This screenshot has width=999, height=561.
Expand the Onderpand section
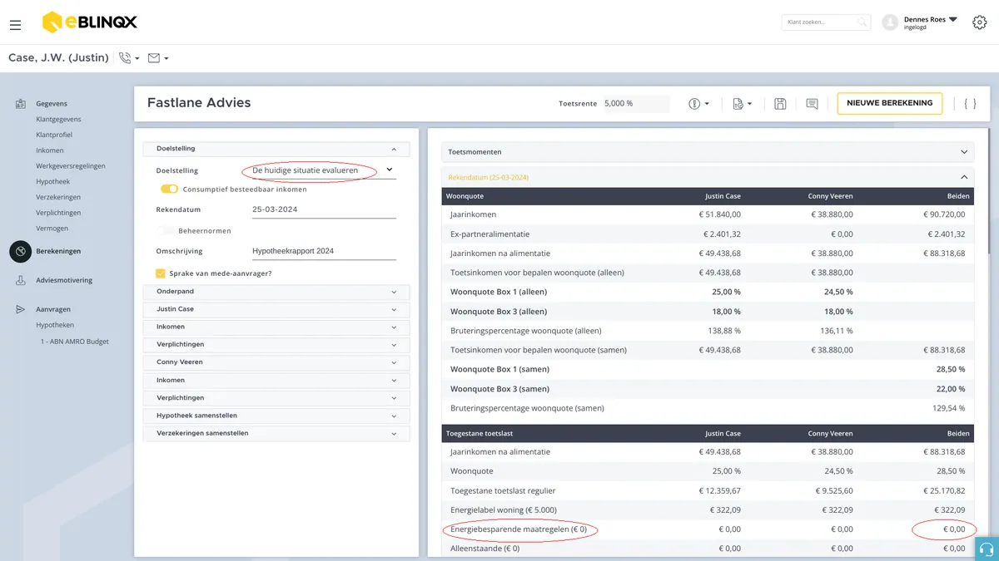[x=276, y=292]
